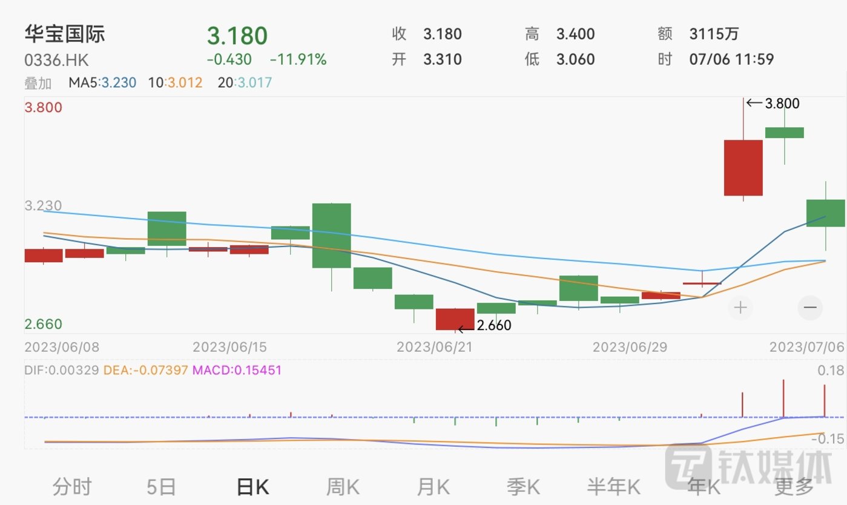Click the timestamp 07/06 11:59
The width and height of the screenshot is (847, 505).
point(731,59)
